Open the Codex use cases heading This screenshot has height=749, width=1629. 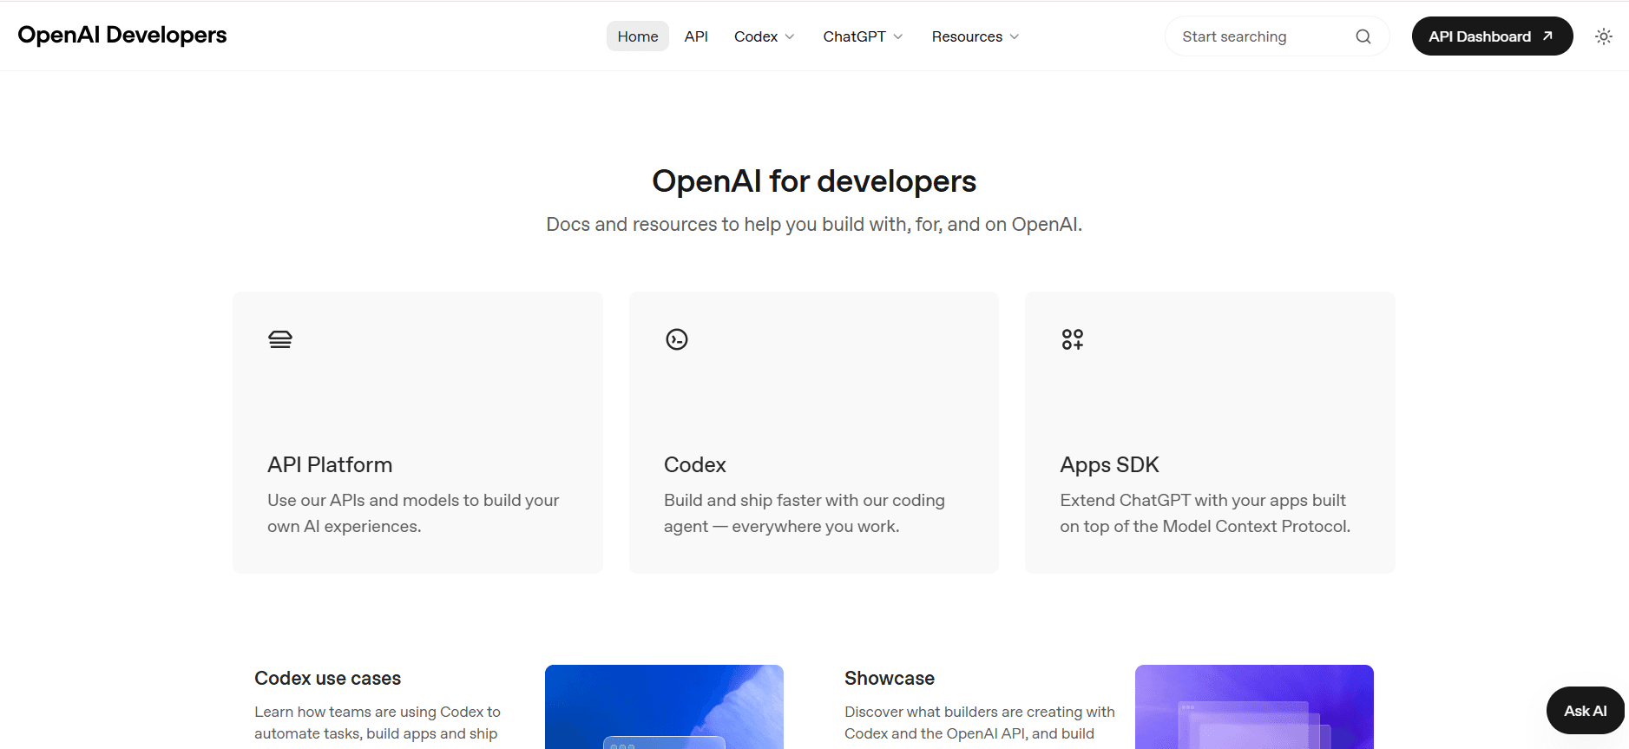click(x=327, y=679)
